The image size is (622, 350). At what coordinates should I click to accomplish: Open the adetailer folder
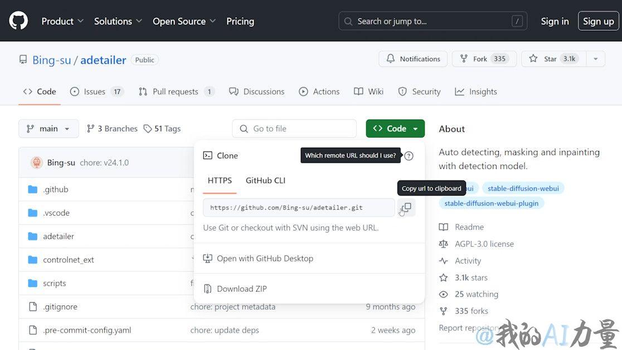[59, 236]
